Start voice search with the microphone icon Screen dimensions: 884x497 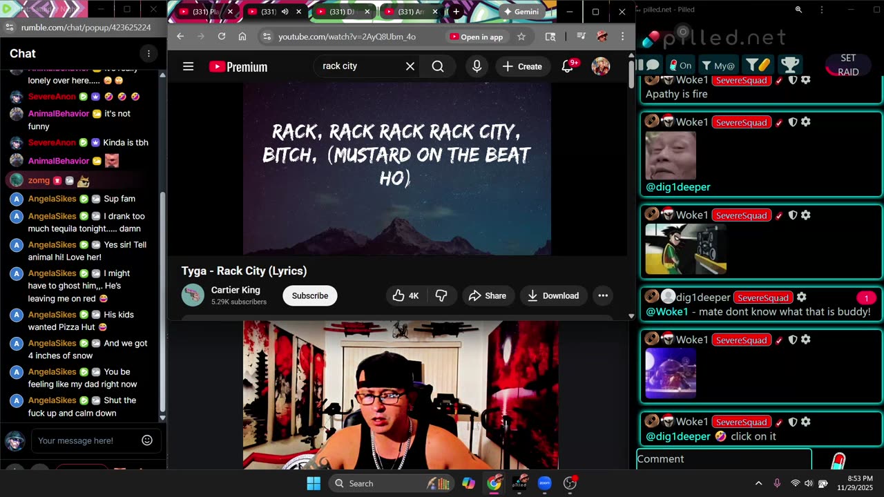(x=477, y=66)
